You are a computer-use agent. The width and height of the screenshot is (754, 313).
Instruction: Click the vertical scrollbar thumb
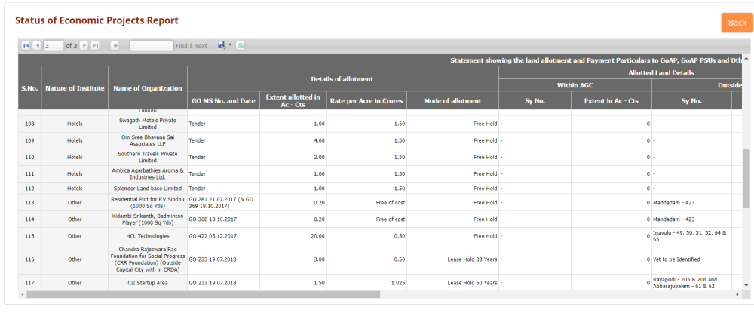(x=746, y=179)
